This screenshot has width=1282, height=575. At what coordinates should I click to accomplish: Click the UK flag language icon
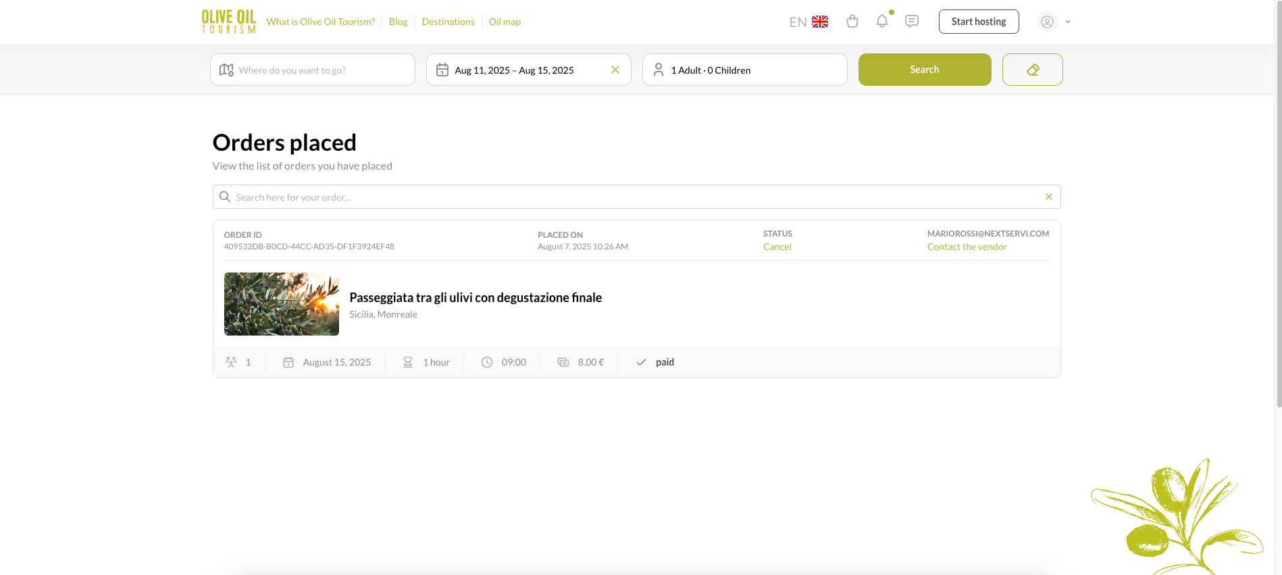(x=820, y=22)
